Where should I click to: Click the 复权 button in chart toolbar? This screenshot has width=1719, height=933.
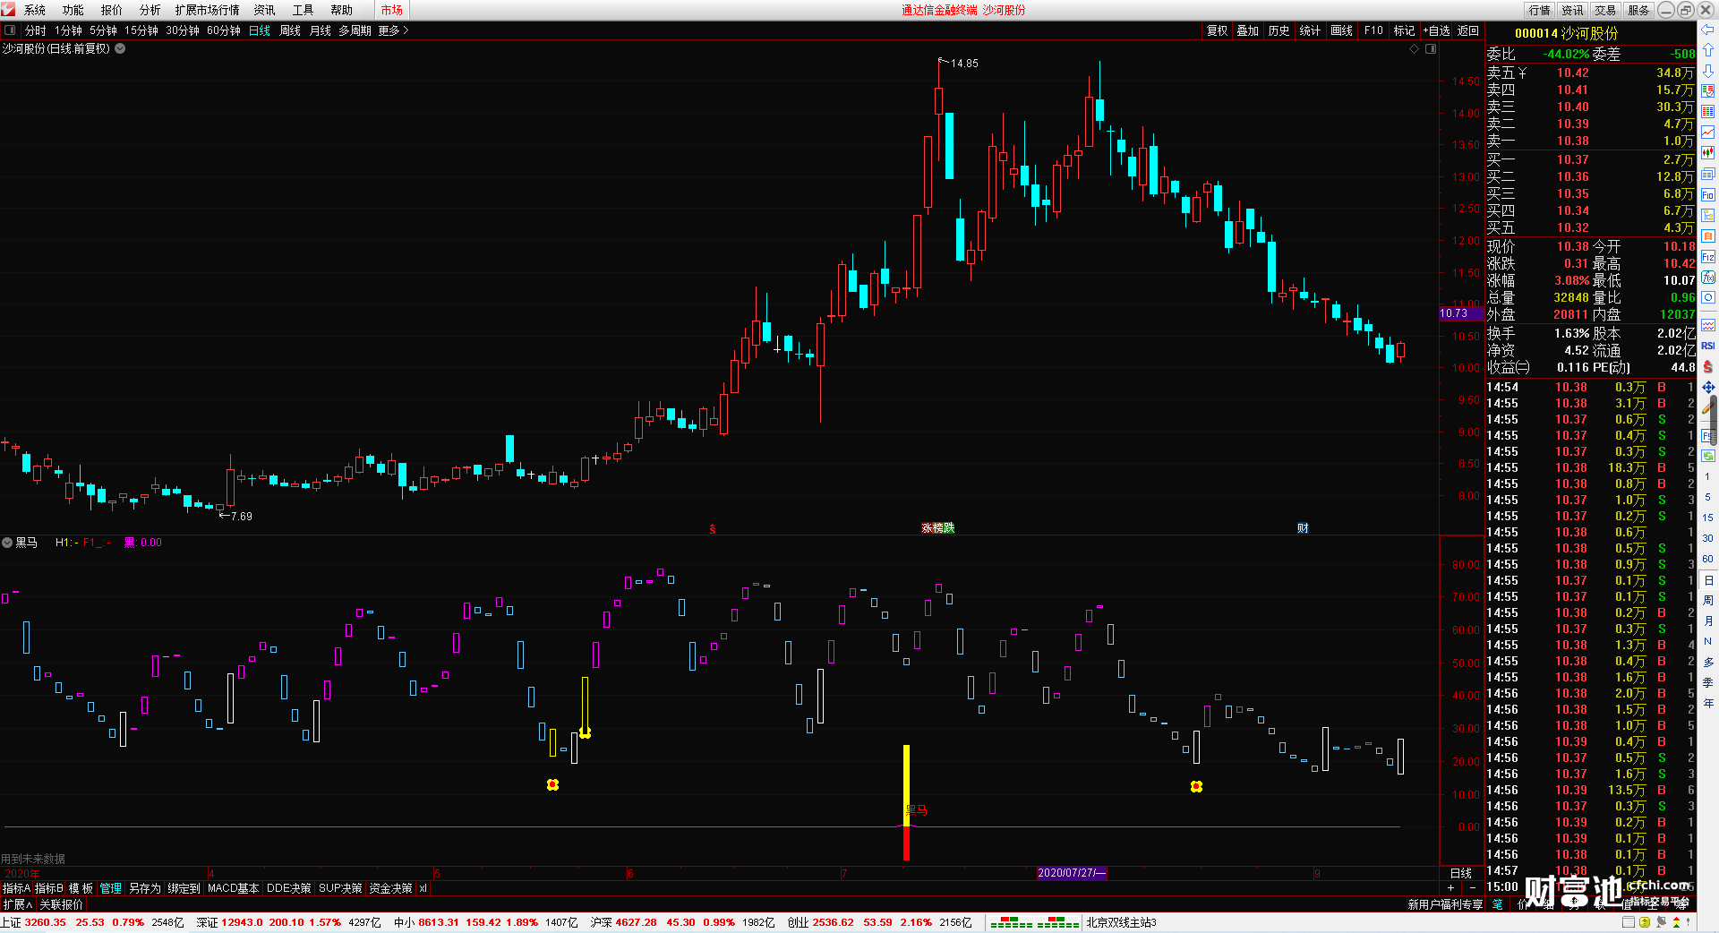point(1218,30)
